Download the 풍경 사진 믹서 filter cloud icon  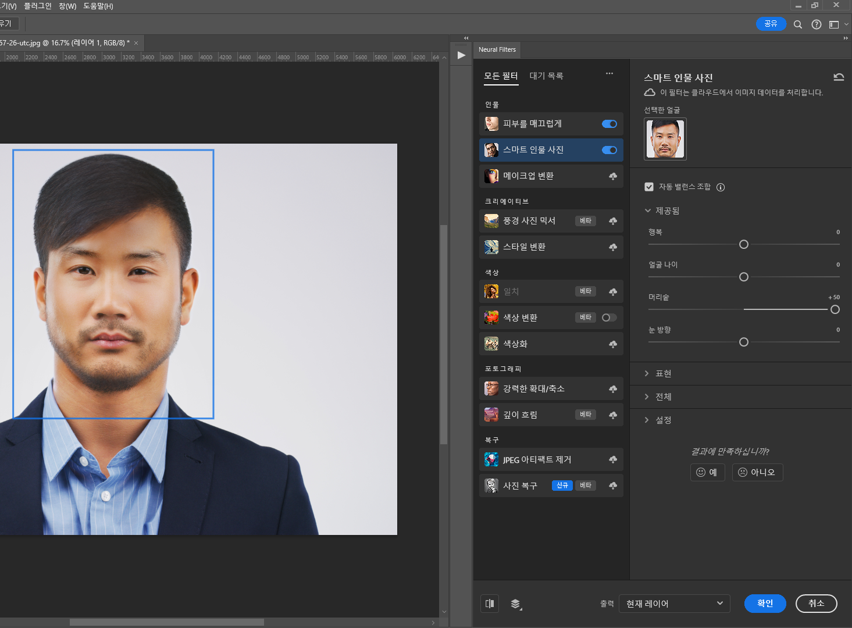point(613,221)
